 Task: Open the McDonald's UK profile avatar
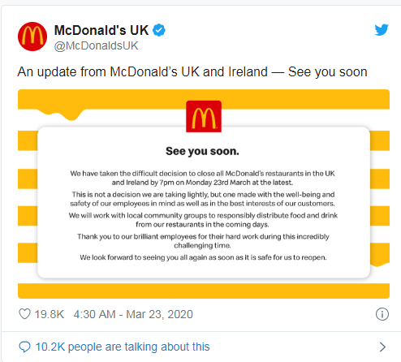click(32, 37)
